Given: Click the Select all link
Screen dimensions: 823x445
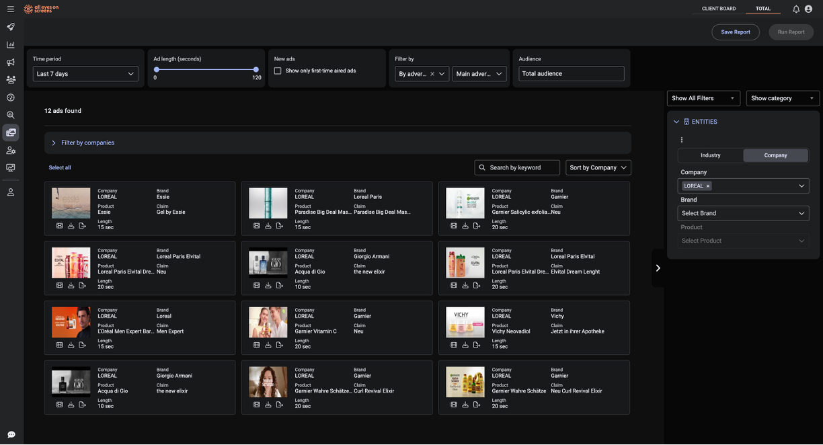Looking at the screenshot, I should click(60, 167).
